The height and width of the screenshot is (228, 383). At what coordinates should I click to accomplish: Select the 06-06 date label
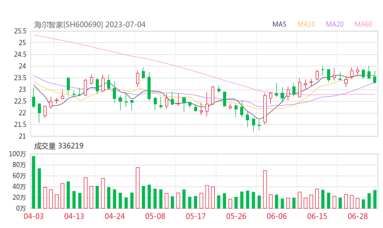click(276, 216)
